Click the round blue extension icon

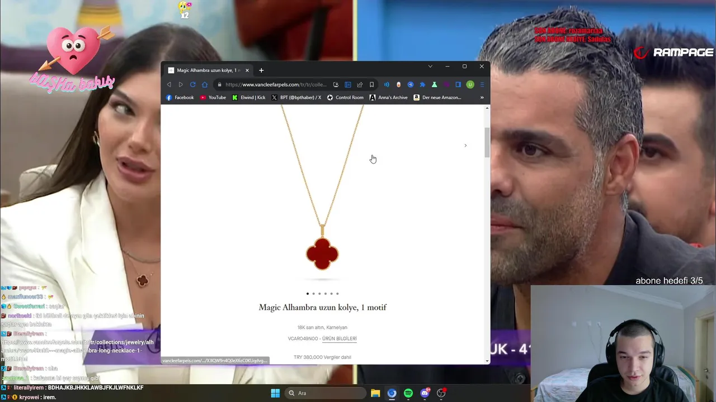click(x=411, y=85)
